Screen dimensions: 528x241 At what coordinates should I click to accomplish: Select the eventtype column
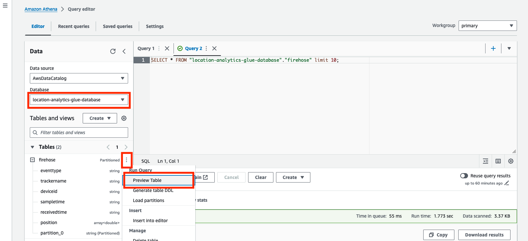click(x=51, y=171)
